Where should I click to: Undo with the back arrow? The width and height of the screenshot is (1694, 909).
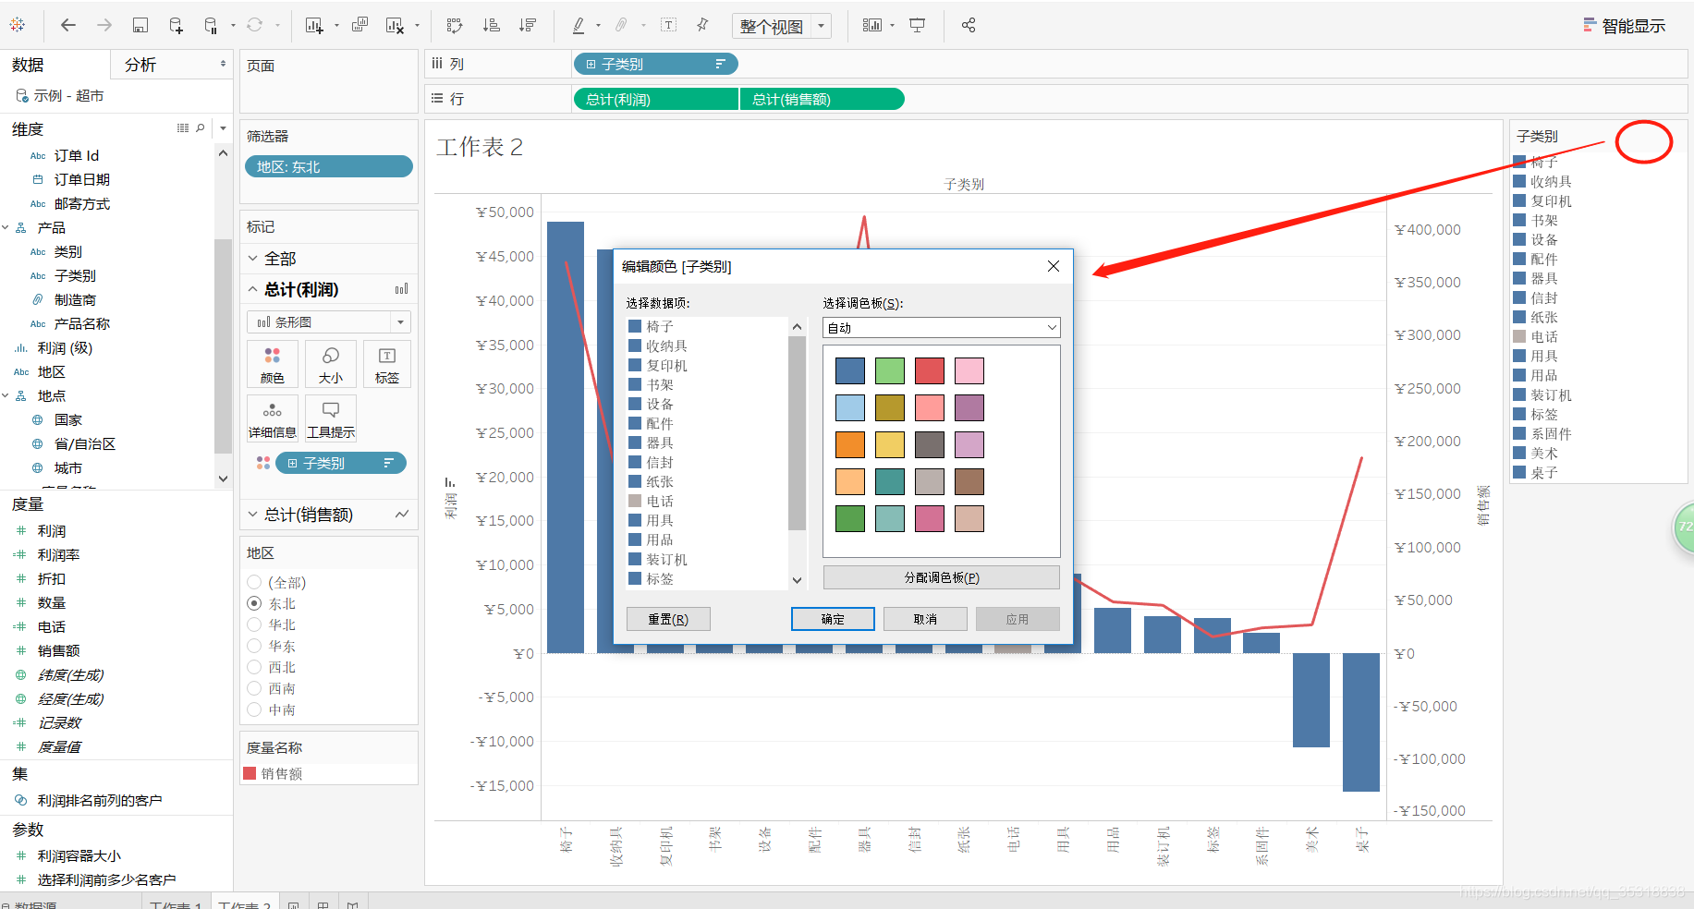(x=68, y=25)
